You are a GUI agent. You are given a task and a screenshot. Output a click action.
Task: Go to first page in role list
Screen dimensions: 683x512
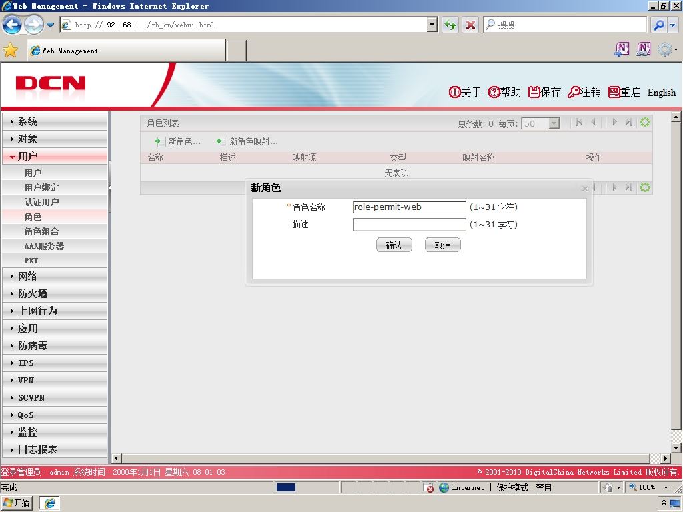coord(579,123)
